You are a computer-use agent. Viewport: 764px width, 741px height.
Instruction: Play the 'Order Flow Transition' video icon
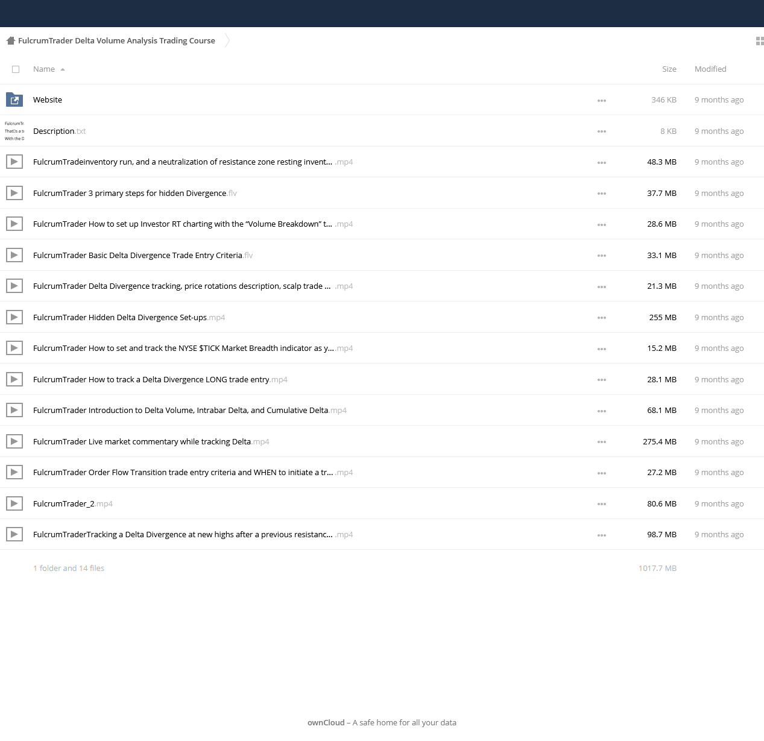[14, 472]
